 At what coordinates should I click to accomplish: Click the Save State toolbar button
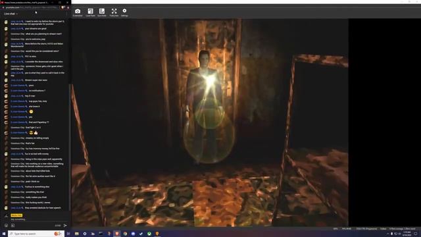pyautogui.click(x=102, y=13)
